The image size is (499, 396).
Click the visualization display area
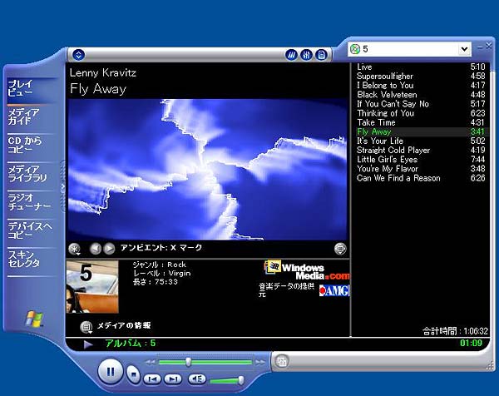point(207,170)
